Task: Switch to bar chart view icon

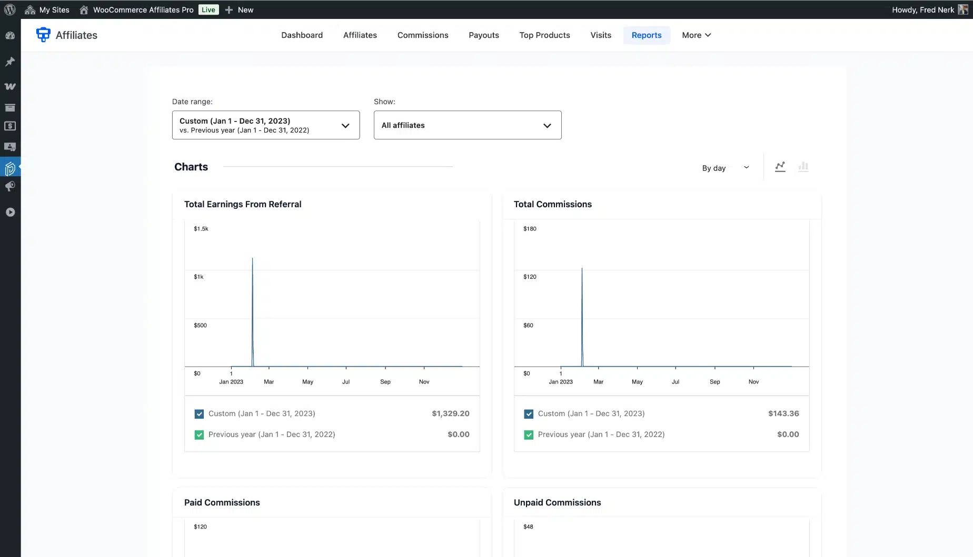Action: (803, 167)
